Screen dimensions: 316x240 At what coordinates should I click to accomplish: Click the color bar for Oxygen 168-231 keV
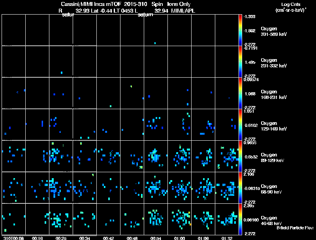tap(240, 93)
